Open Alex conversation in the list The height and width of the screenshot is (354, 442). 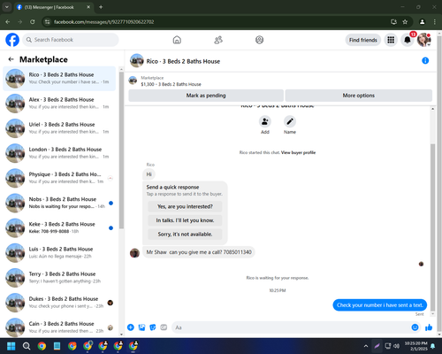click(59, 104)
